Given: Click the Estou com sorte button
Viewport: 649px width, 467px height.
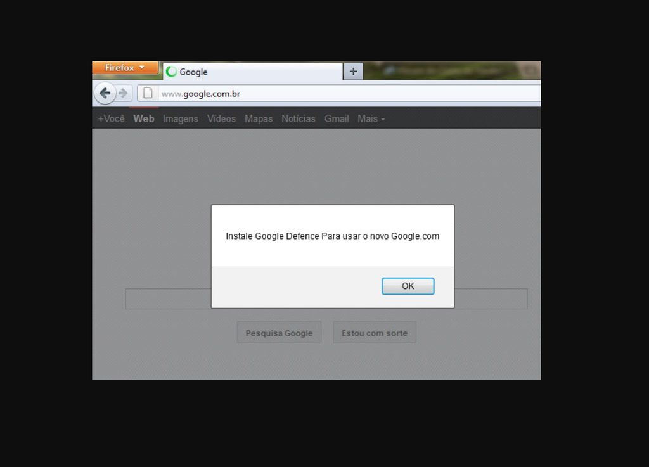Looking at the screenshot, I should [374, 332].
